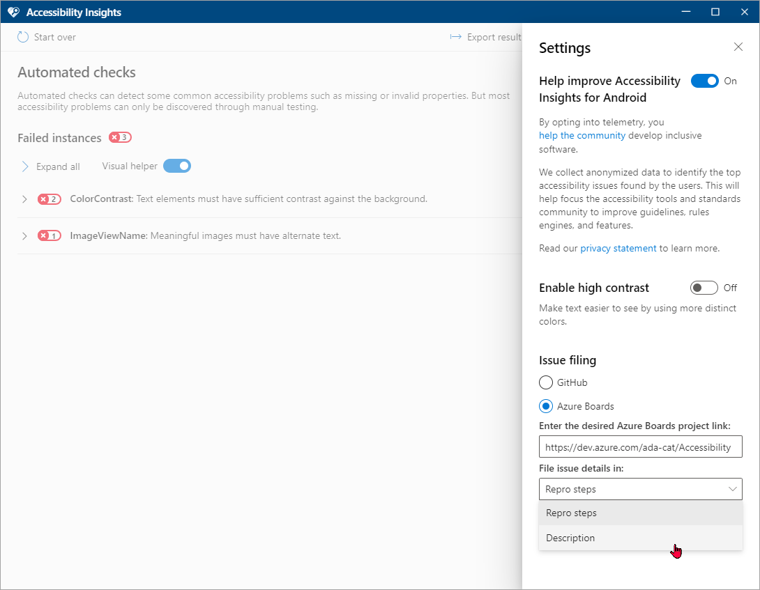Select the Azure Boards radio option
Viewport: 760px width, 590px height.
[x=546, y=406]
